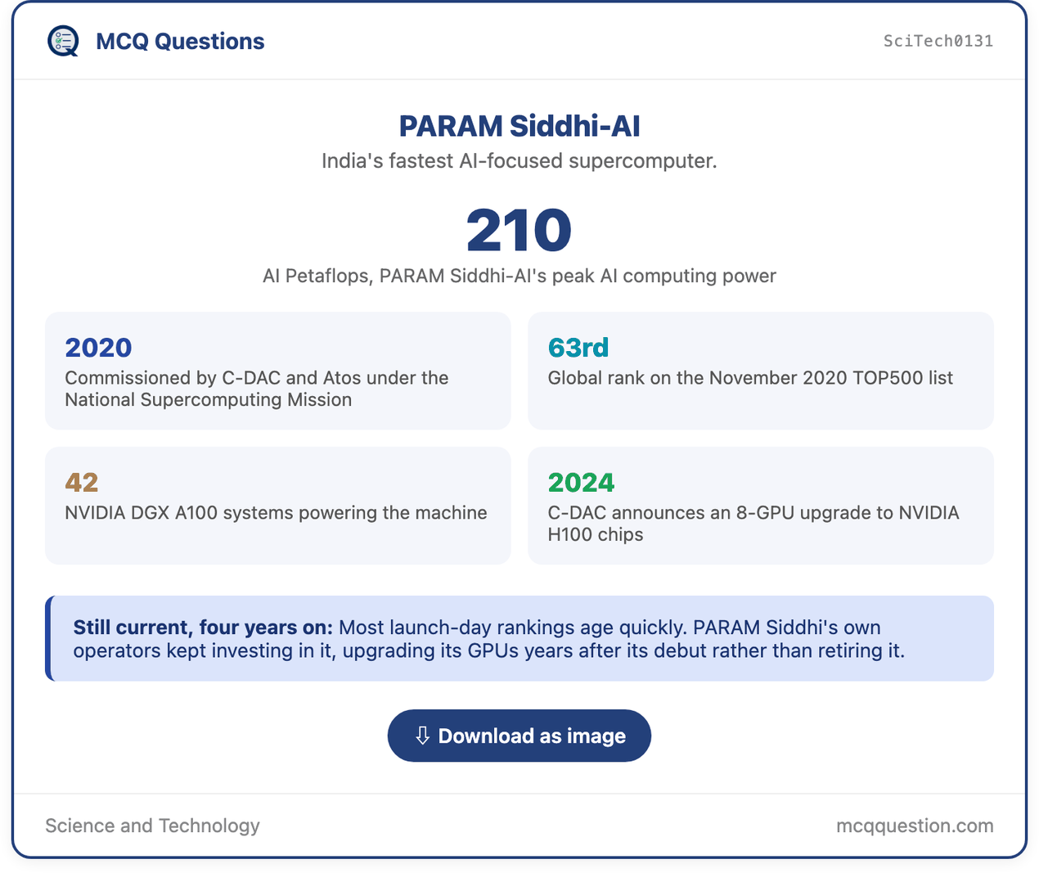Select the 63rd global rank card
The width and height of the screenshot is (1039, 873).
(x=761, y=371)
